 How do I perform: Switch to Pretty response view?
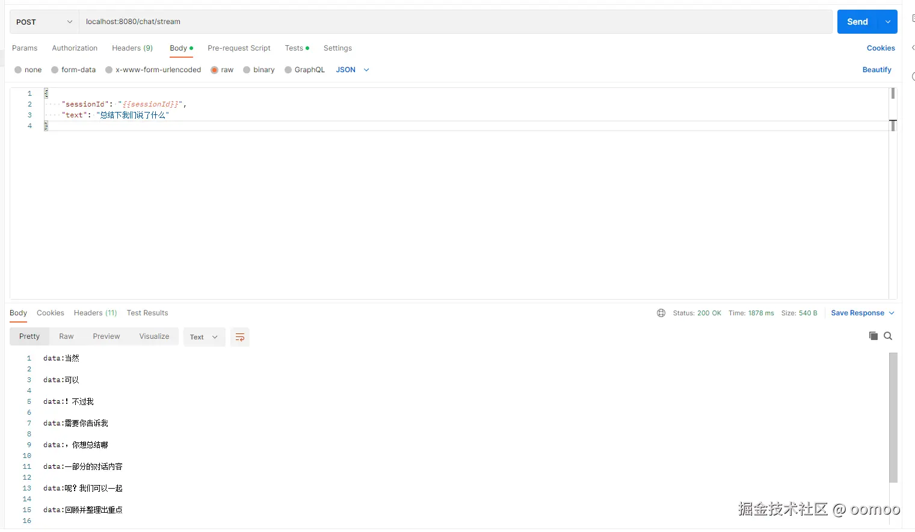click(x=29, y=336)
